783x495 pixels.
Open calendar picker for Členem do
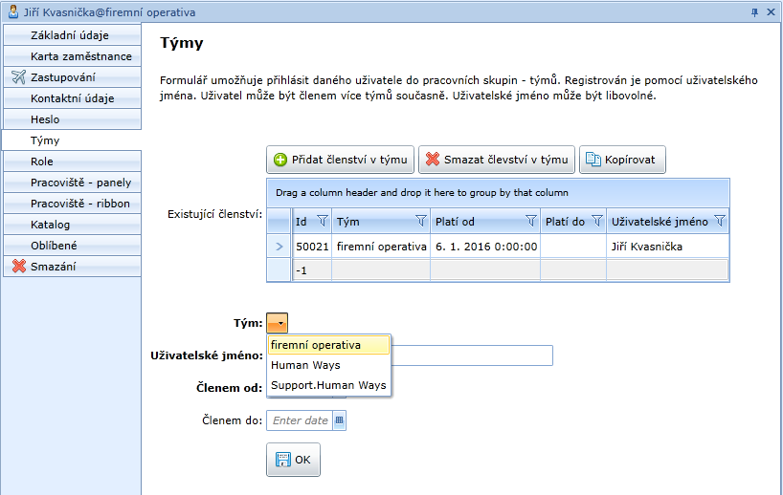tap(339, 420)
